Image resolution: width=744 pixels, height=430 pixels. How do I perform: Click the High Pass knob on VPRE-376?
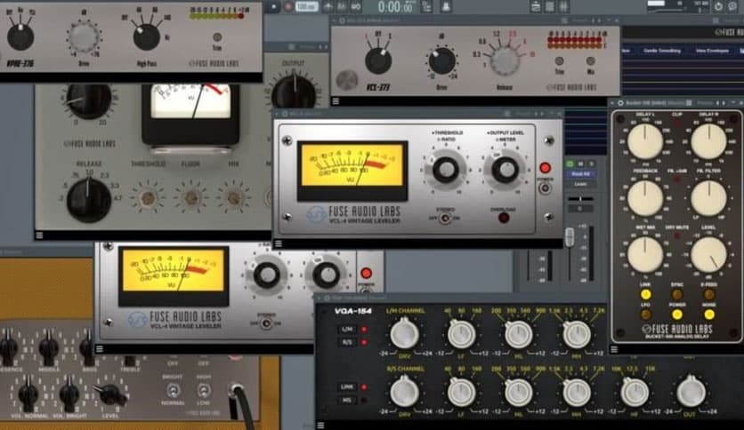pyautogui.click(x=147, y=37)
